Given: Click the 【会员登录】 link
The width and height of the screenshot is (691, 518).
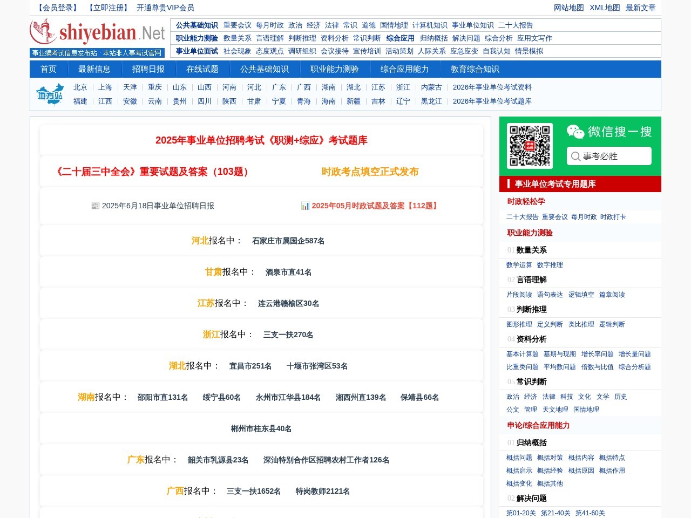Looking at the screenshot, I should (58, 8).
